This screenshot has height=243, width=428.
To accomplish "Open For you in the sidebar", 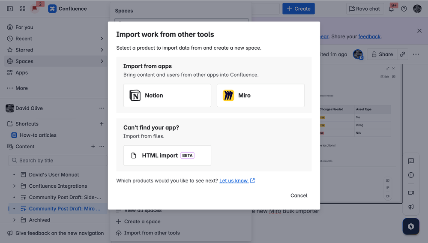I will point(24,27).
